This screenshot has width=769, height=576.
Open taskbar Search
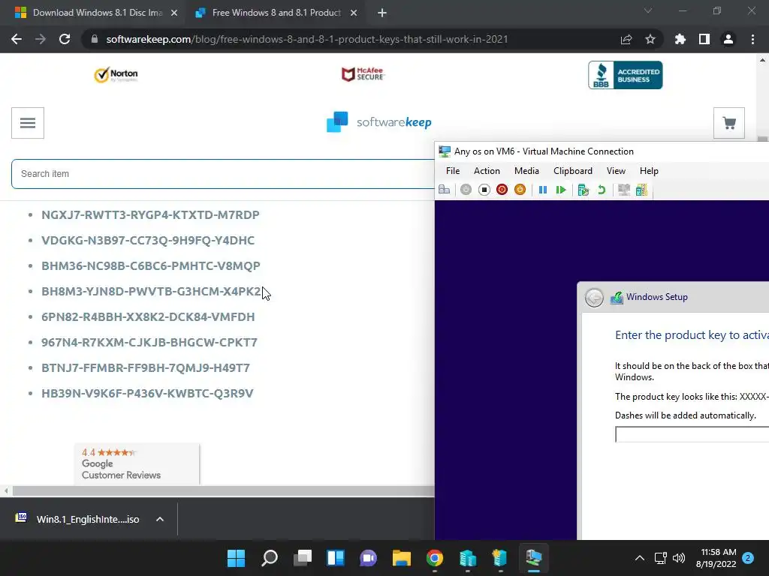pos(270,558)
